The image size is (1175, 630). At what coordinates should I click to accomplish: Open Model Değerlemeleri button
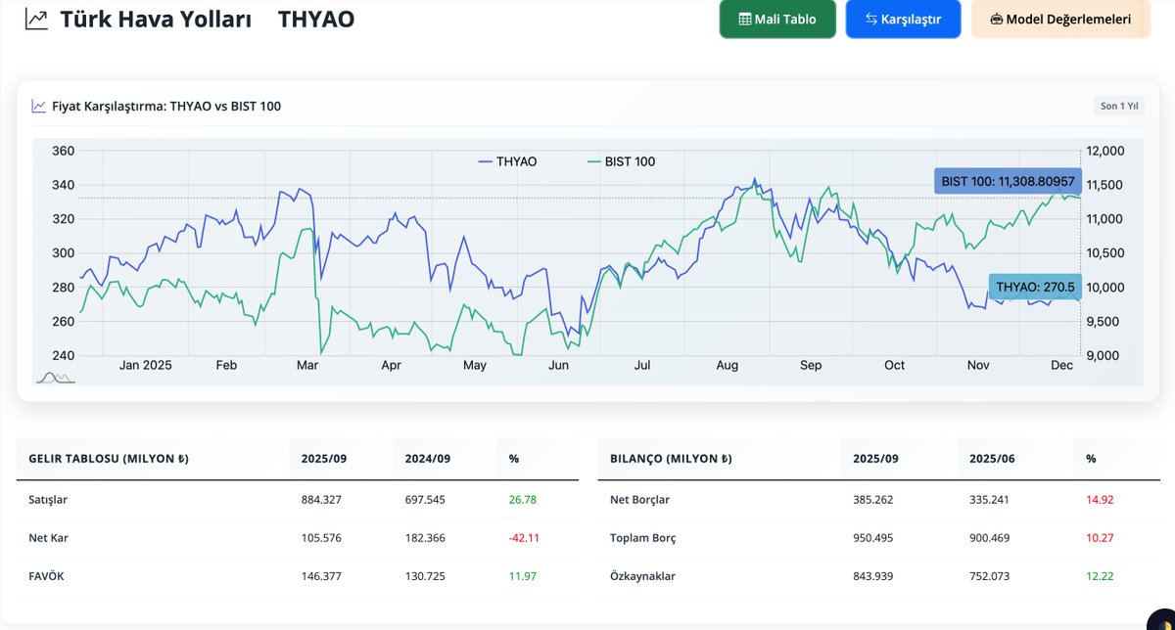1060,20
